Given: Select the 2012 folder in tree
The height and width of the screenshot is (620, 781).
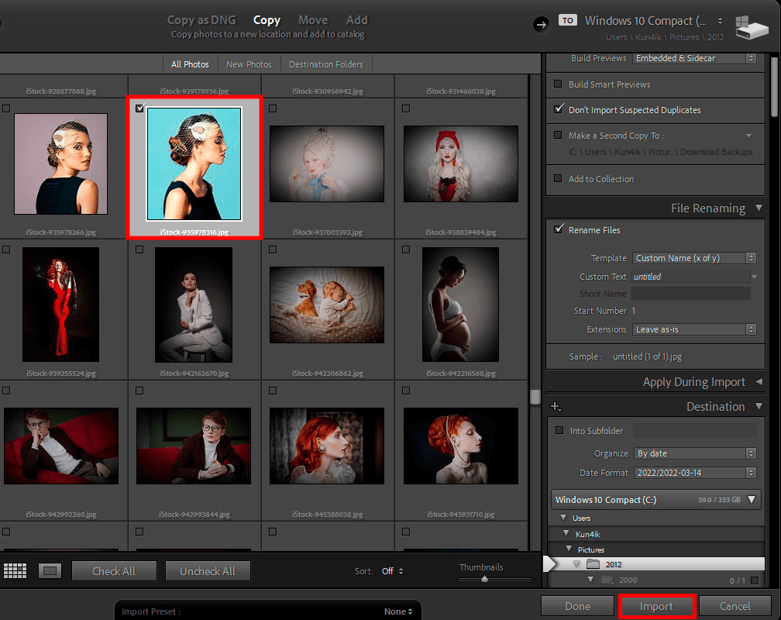Looking at the screenshot, I should [658, 564].
